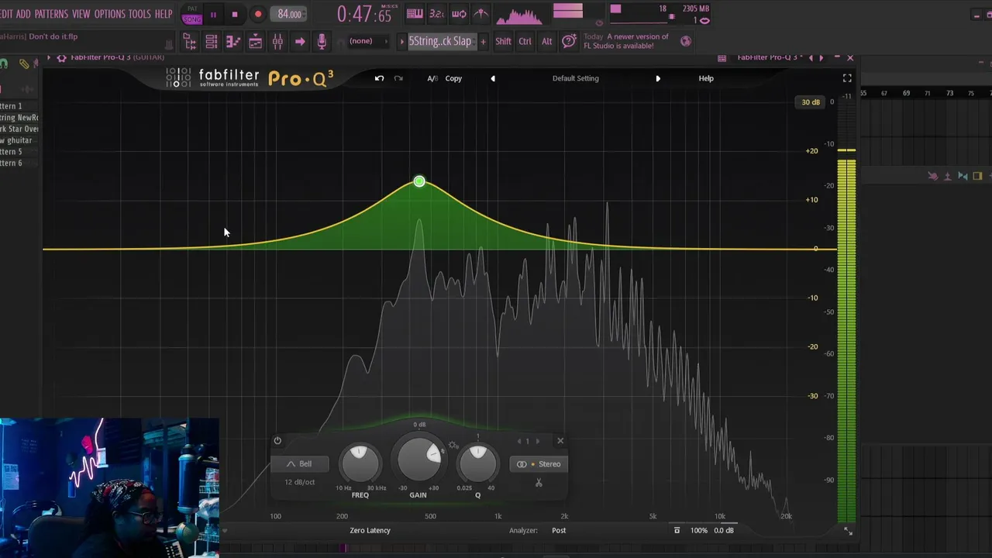Open the TOOLS menu
This screenshot has width=992, height=558.
[139, 14]
